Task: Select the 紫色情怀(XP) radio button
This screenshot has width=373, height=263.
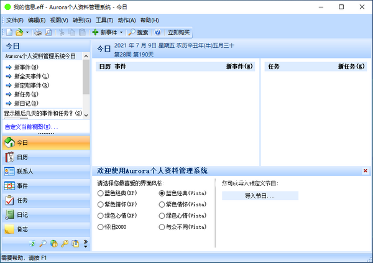Action: 100,204
